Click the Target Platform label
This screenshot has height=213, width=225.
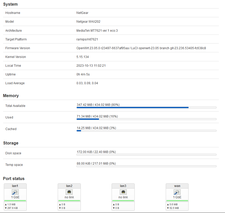(x=16, y=39)
